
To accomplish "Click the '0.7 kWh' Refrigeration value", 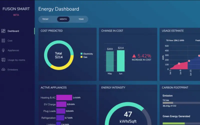I will 68,118.
